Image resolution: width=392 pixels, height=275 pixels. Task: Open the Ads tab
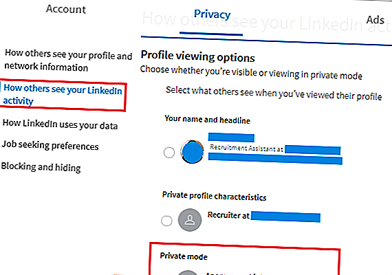[375, 20]
